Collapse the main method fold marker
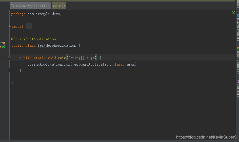The image size is (239, 142). [9, 58]
